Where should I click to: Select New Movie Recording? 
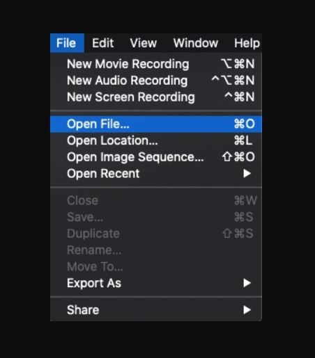pos(156,64)
